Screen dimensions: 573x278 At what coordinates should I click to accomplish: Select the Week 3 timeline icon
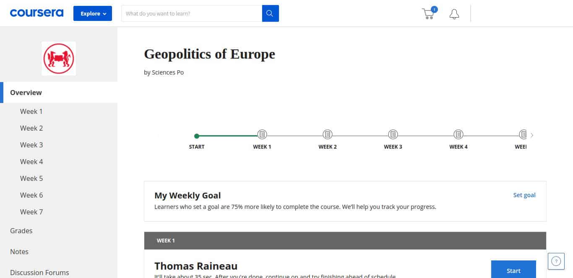(393, 134)
